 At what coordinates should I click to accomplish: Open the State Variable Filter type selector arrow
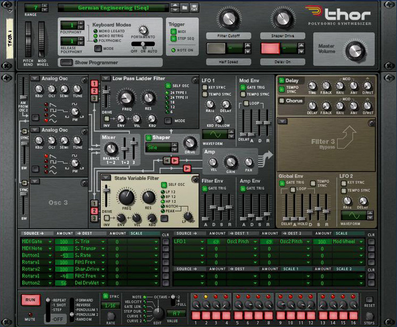(106, 178)
